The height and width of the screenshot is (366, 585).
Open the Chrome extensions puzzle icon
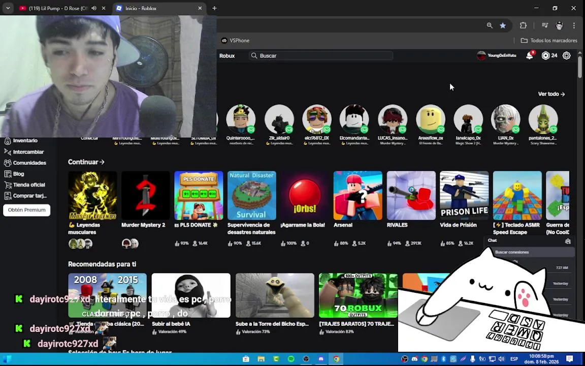coord(523,25)
